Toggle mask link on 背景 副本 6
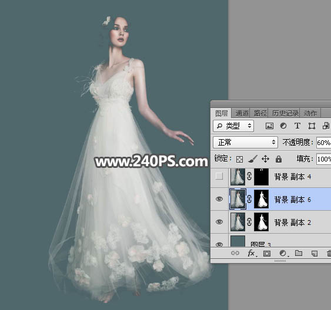The image size is (331, 310). pos(249,199)
